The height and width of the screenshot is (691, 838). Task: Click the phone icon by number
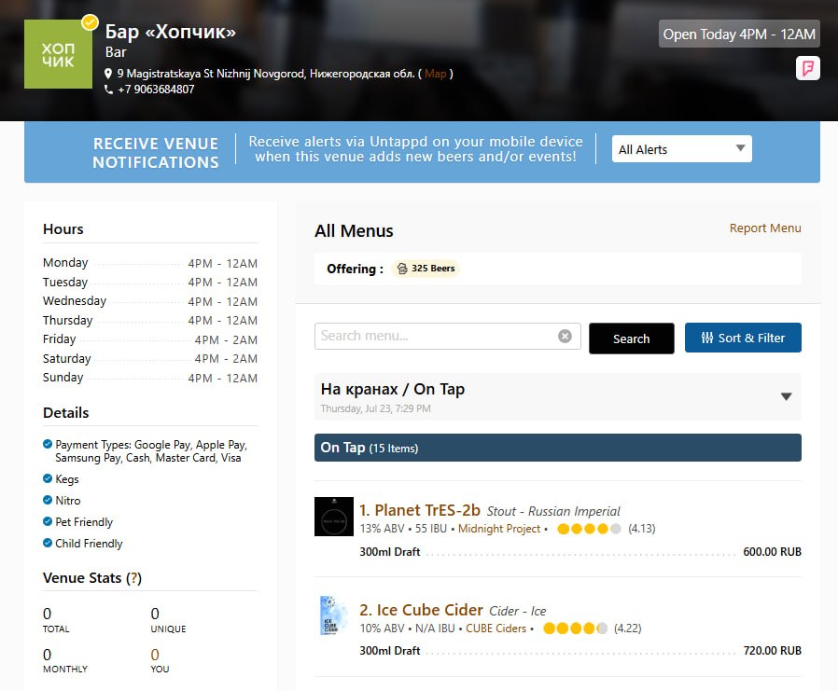(108, 90)
